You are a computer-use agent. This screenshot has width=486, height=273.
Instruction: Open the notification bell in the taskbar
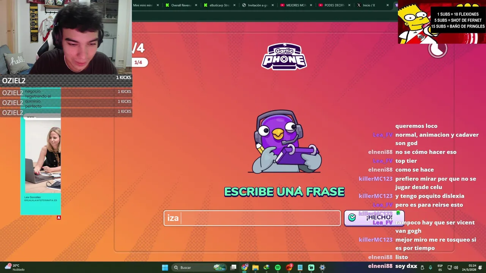coord(480,268)
